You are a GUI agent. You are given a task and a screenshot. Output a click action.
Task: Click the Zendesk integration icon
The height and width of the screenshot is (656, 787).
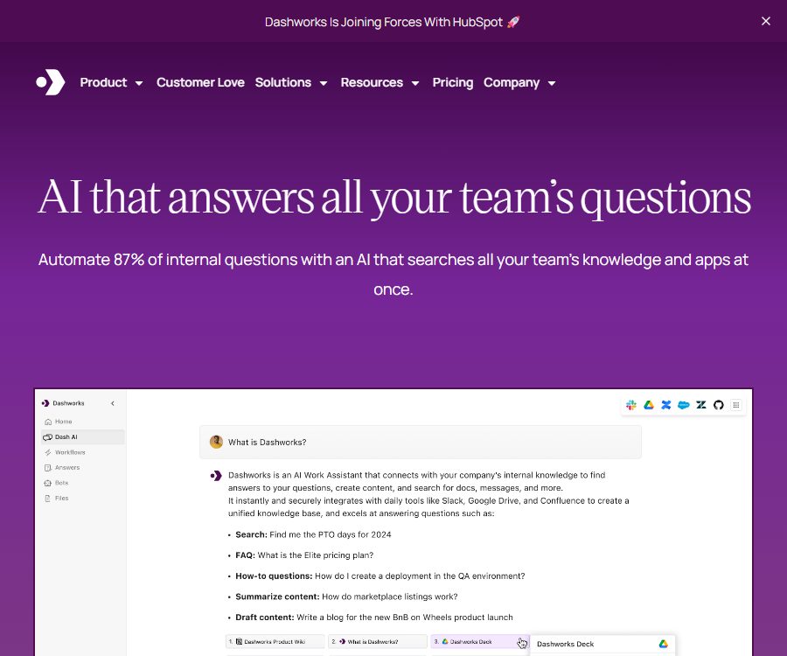tap(701, 405)
